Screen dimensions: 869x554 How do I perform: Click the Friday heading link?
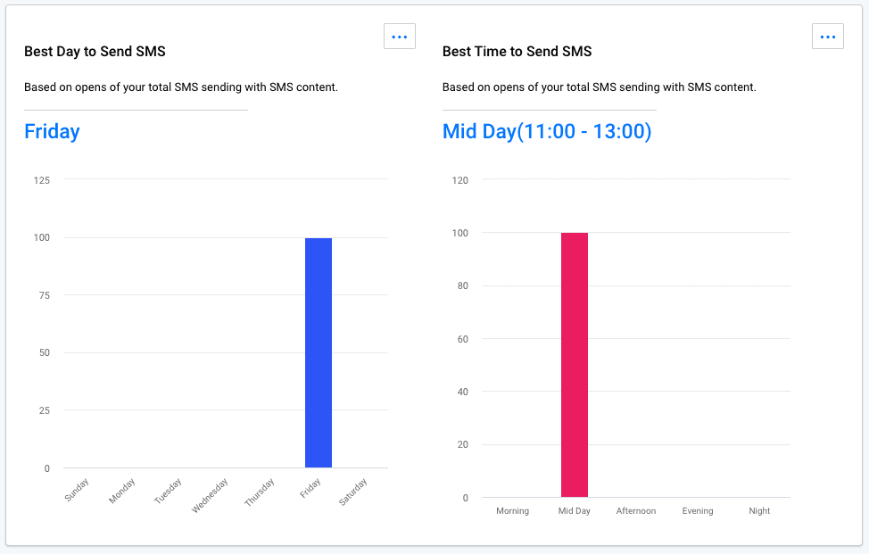pos(51,131)
